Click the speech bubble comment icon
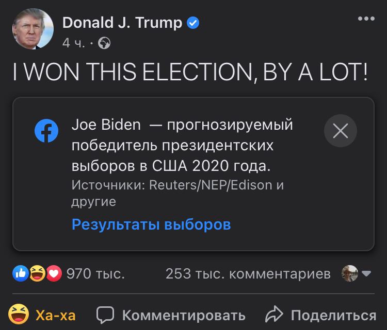The height and width of the screenshot is (330, 387). 105,315
